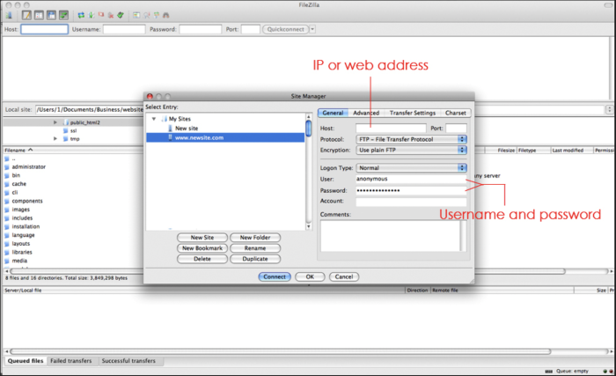Click the administrator folder icon

(x=8, y=166)
